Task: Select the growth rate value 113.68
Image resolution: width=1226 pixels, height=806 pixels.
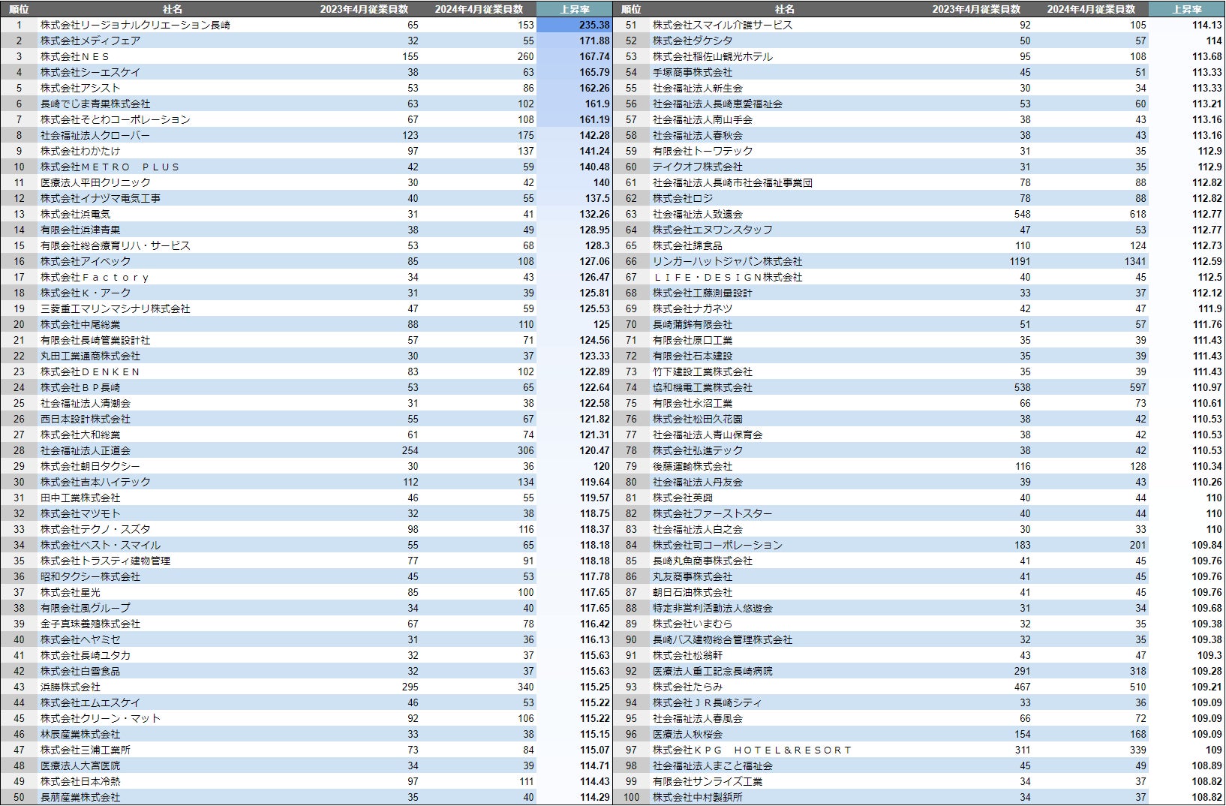Action: pyautogui.click(x=1206, y=56)
